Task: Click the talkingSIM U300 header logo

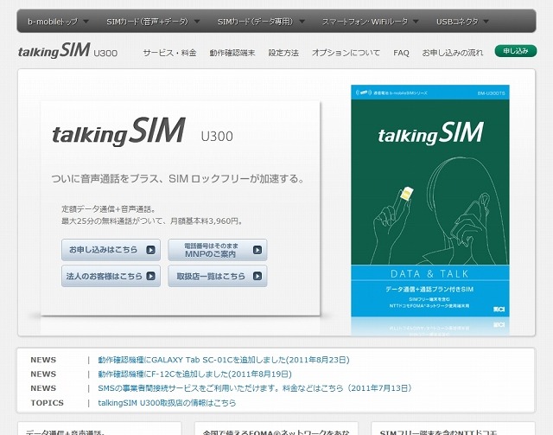Action: click(x=67, y=50)
